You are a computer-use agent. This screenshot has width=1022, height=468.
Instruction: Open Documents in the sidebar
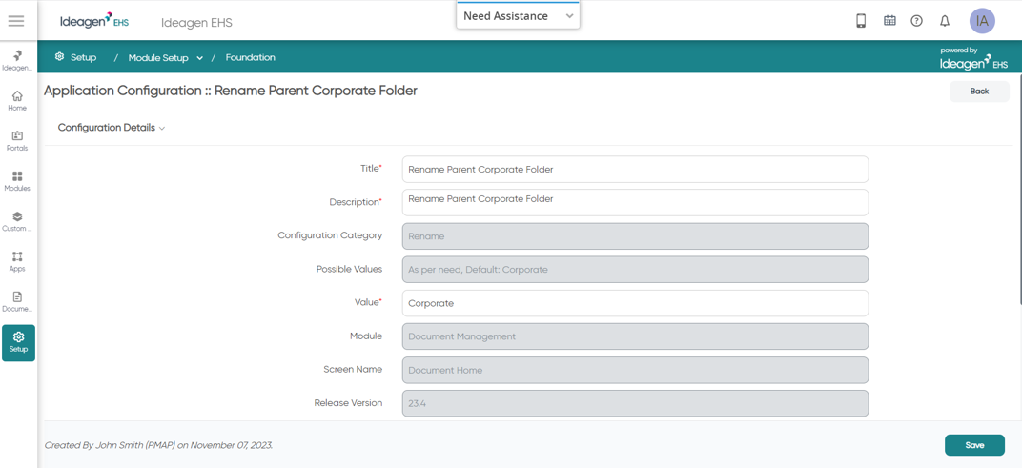(x=17, y=301)
